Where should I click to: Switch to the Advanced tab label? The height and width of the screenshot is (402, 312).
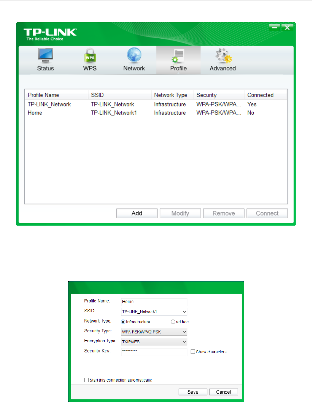click(223, 69)
